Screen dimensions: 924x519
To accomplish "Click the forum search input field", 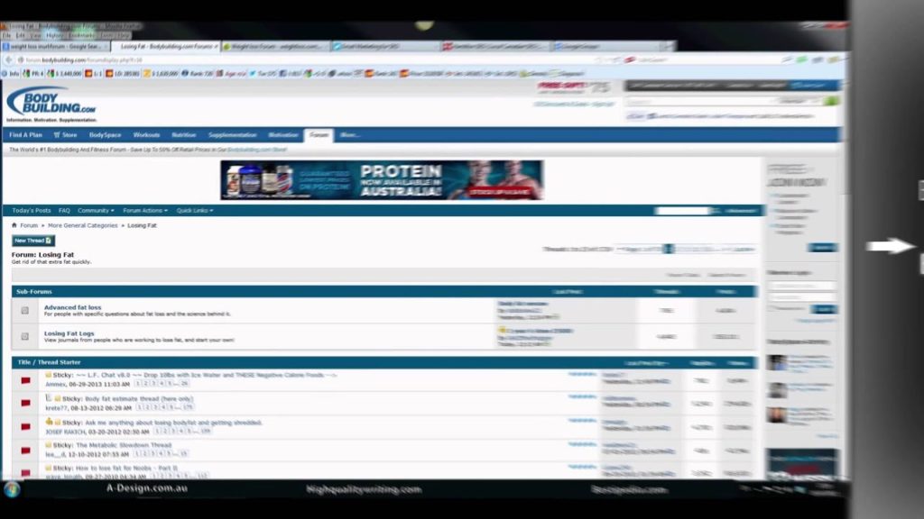I will [681, 211].
